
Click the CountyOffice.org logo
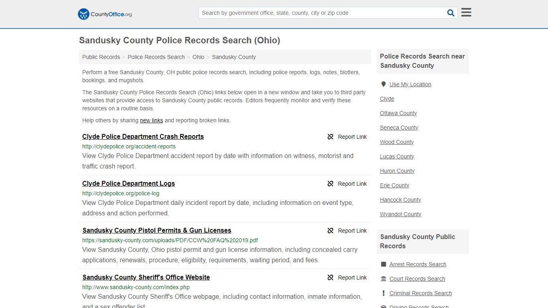105,14
